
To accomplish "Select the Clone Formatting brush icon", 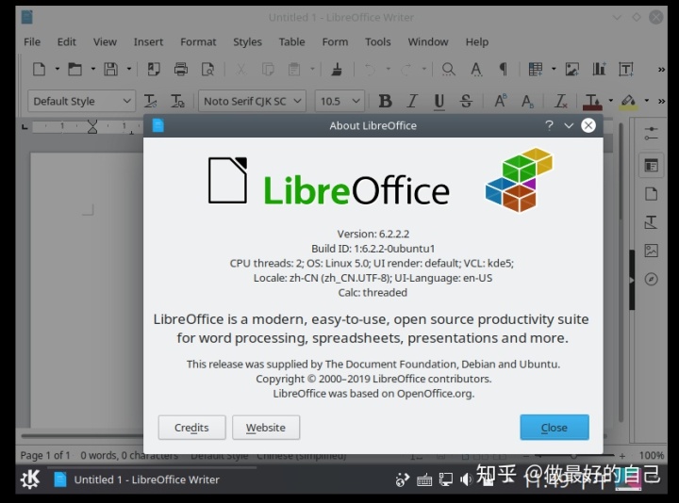I will pos(337,69).
